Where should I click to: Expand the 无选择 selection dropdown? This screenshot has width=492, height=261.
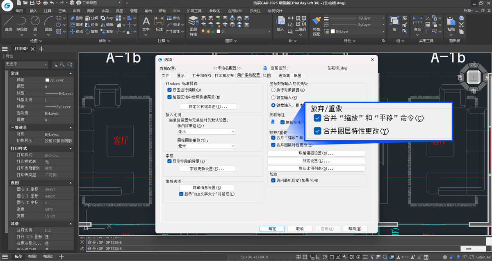[27, 65]
